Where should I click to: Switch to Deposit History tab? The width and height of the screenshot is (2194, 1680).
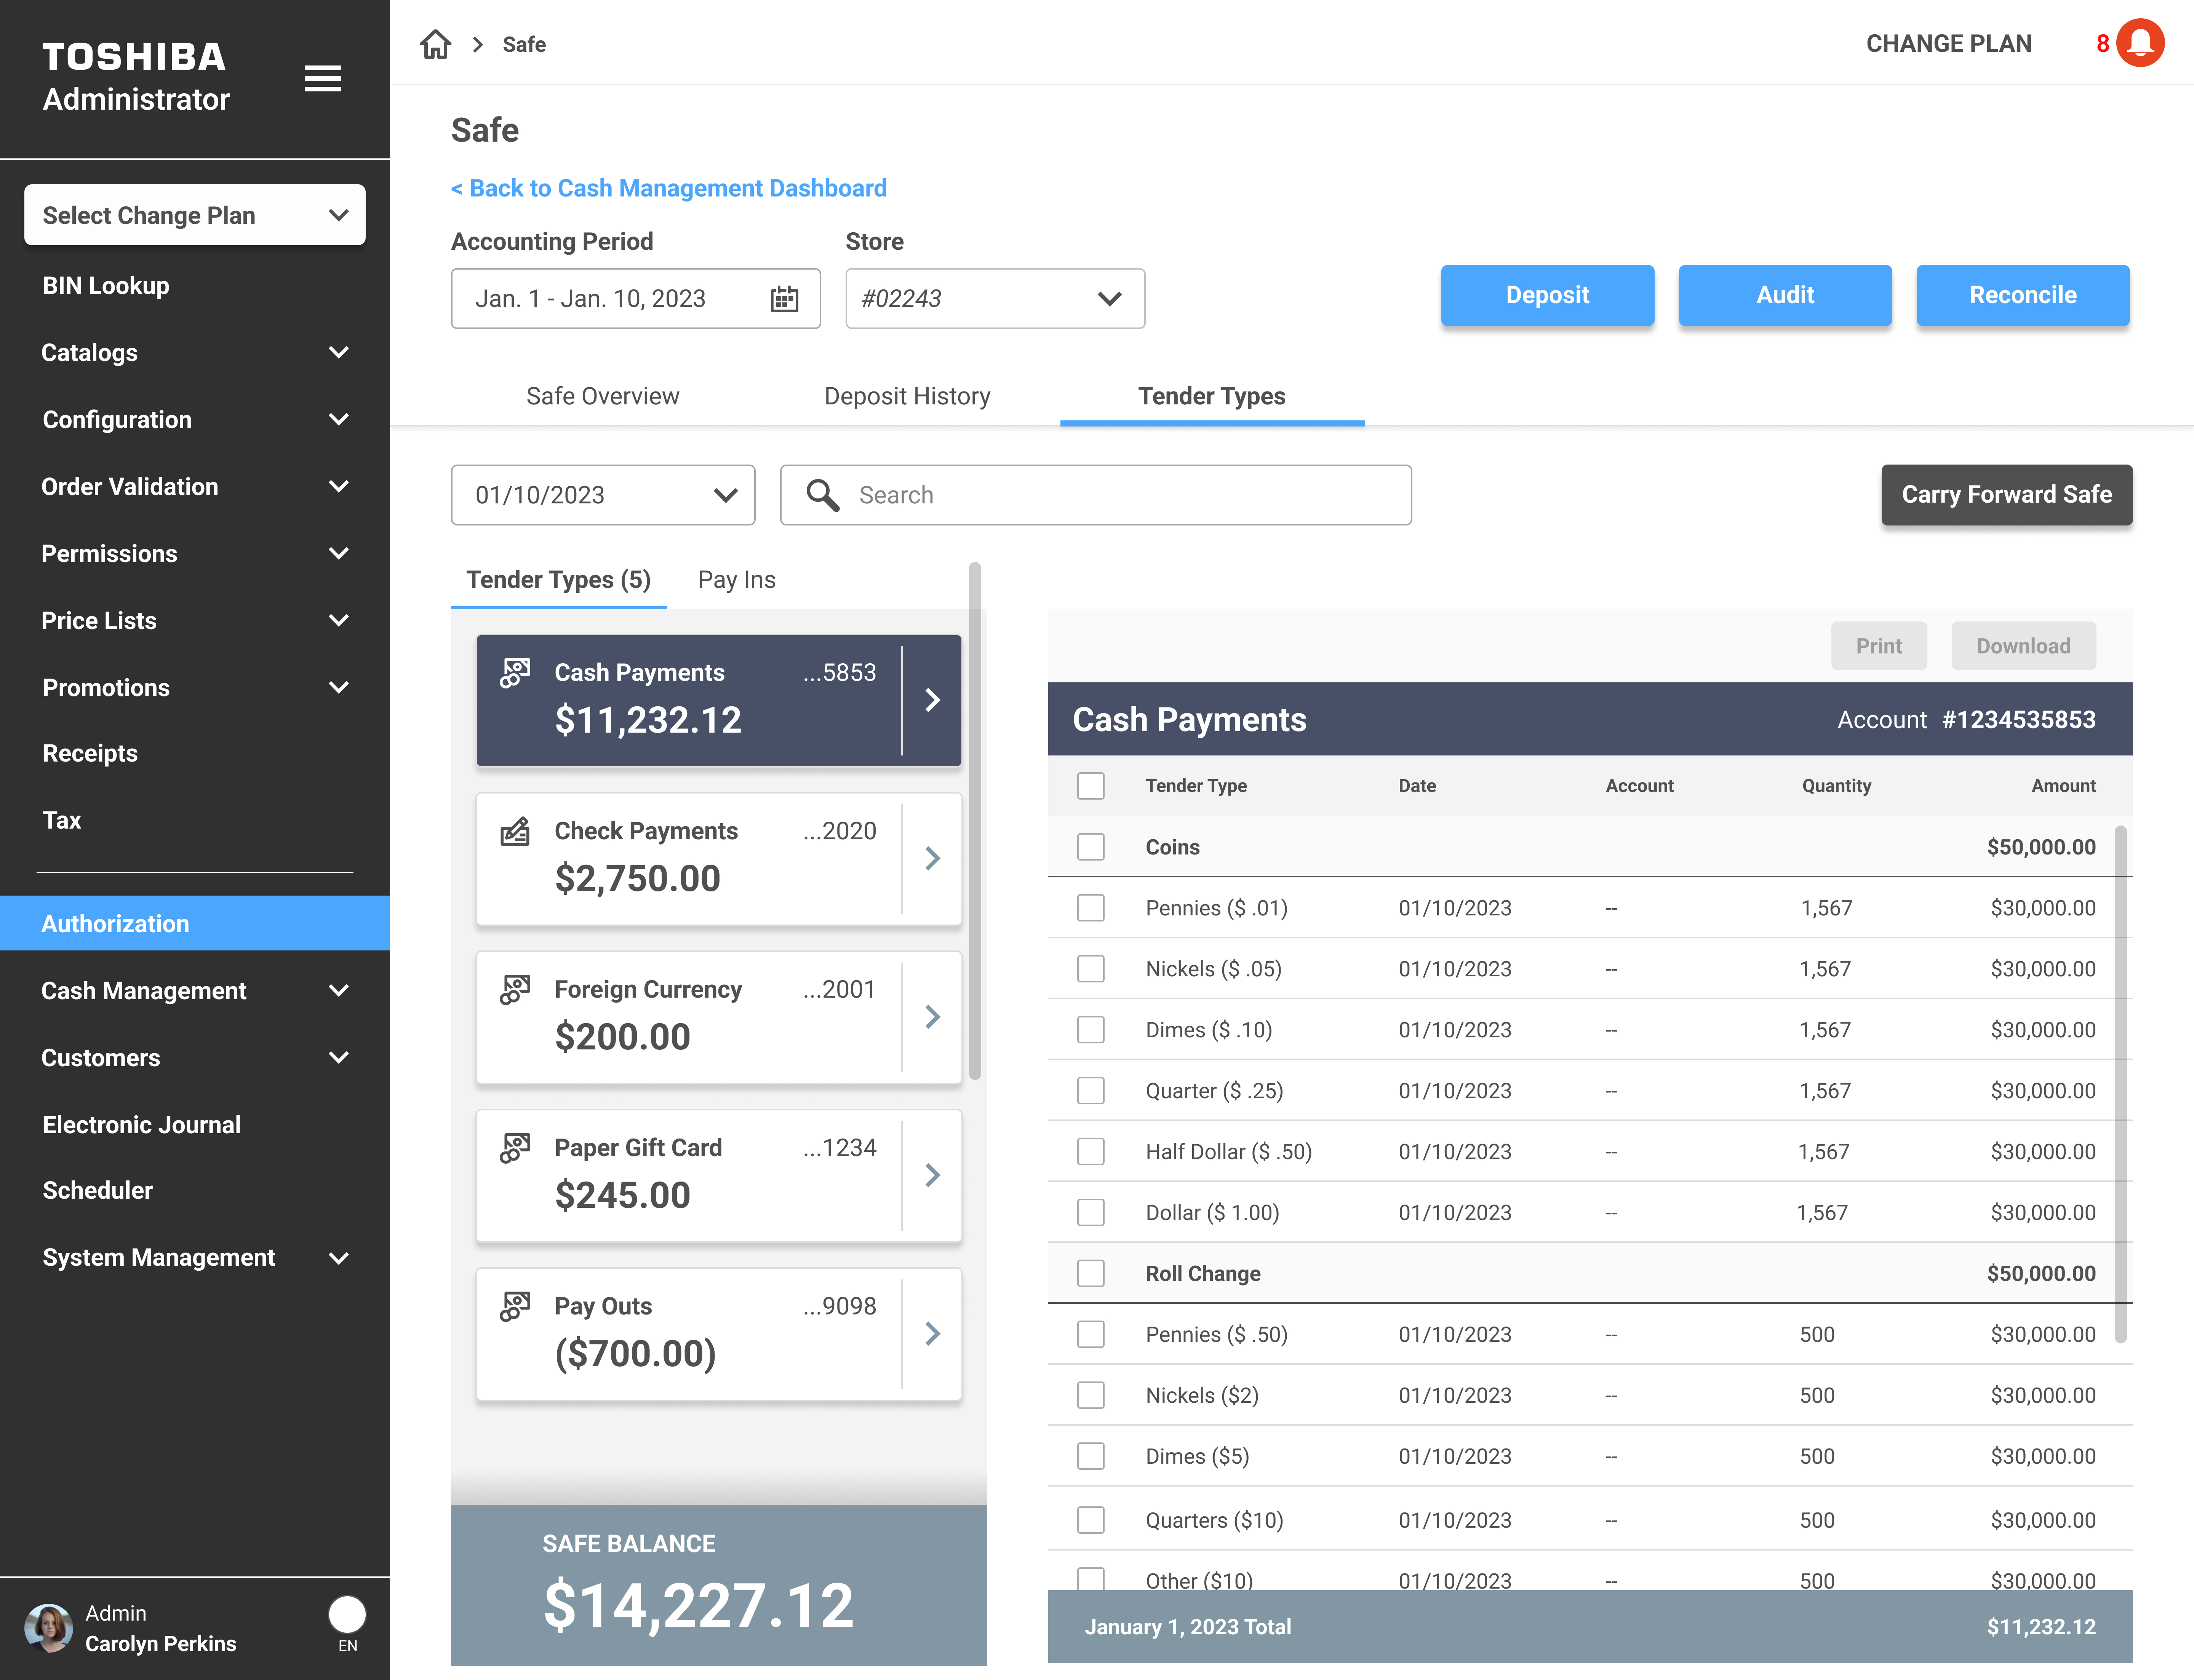pyautogui.click(x=907, y=396)
